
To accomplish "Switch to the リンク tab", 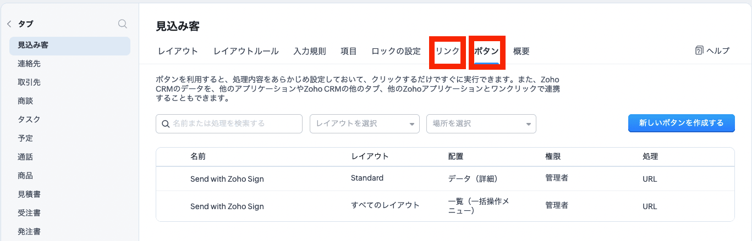I will [x=447, y=51].
